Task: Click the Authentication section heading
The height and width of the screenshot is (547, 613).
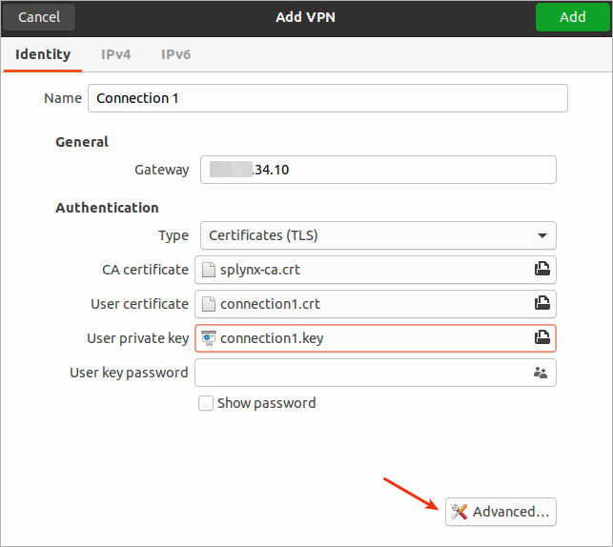Action: [x=107, y=208]
